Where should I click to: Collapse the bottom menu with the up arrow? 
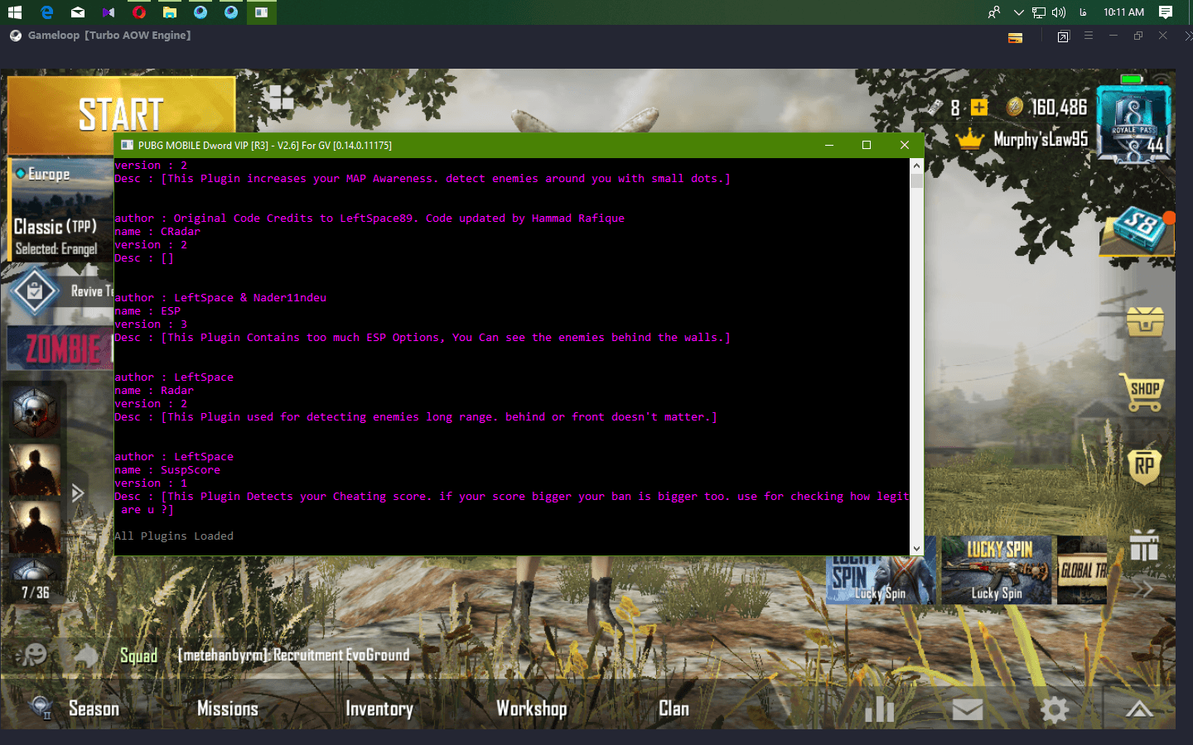click(1139, 709)
